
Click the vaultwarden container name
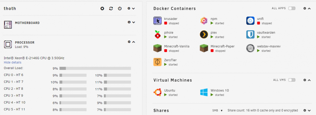[266, 32]
